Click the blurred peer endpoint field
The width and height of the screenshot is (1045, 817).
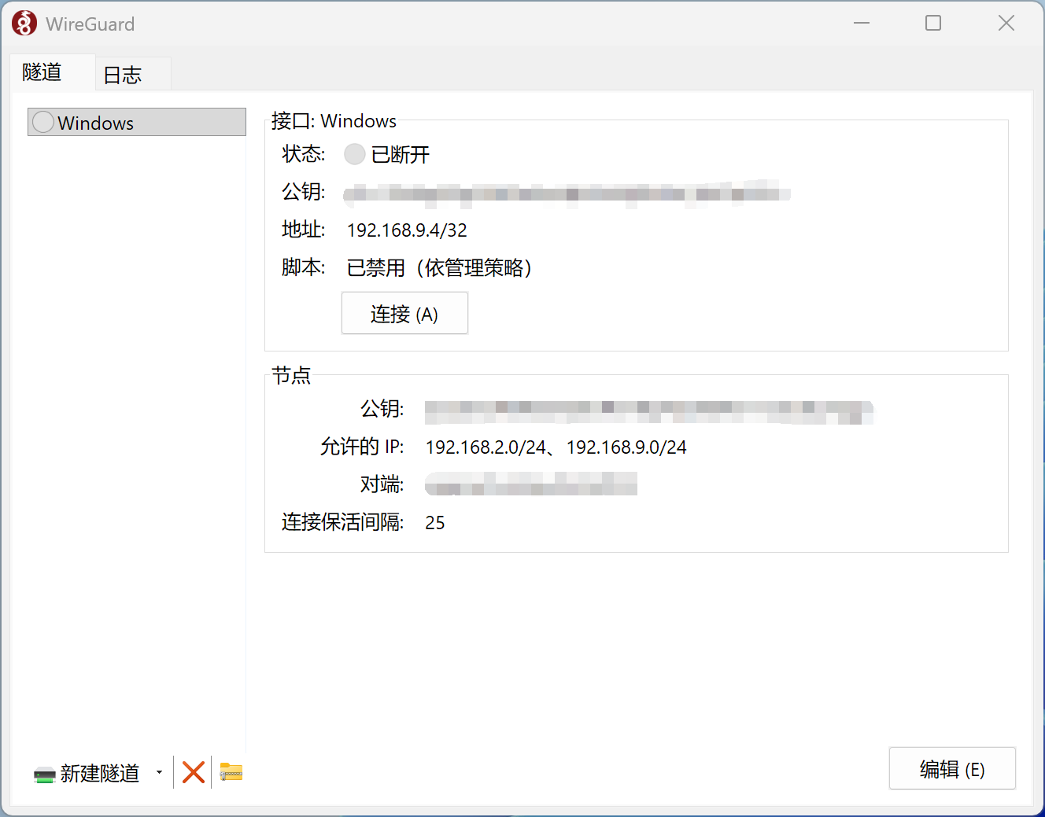pos(530,484)
